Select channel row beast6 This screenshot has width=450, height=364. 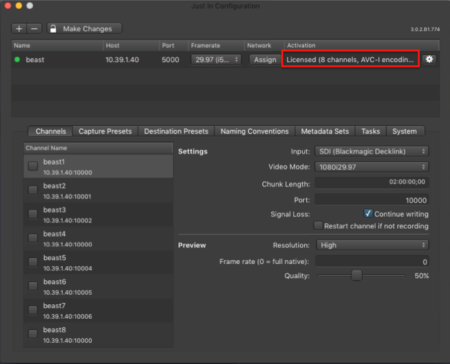(98, 286)
